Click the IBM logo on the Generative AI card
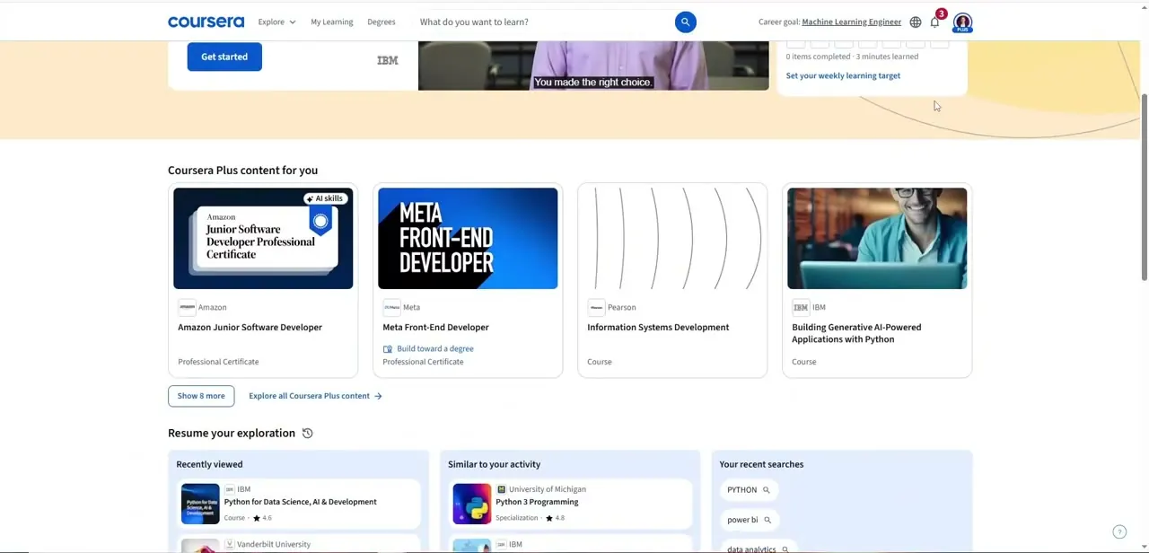This screenshot has width=1149, height=553. [x=801, y=307]
